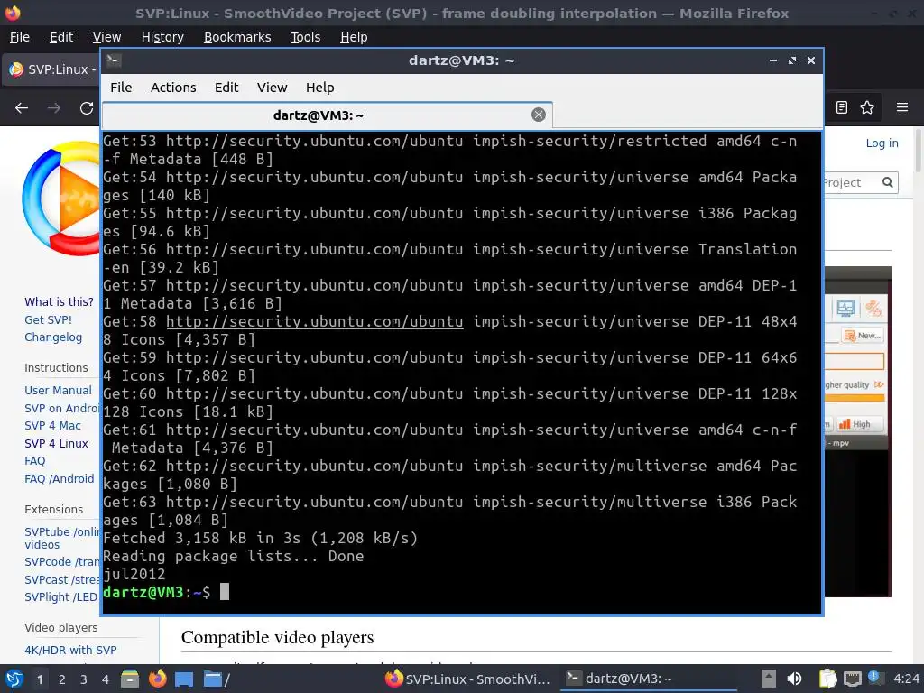This screenshot has width=924, height=693.
Task: Click the network connection tray icon
Action: pyautogui.click(x=852, y=679)
